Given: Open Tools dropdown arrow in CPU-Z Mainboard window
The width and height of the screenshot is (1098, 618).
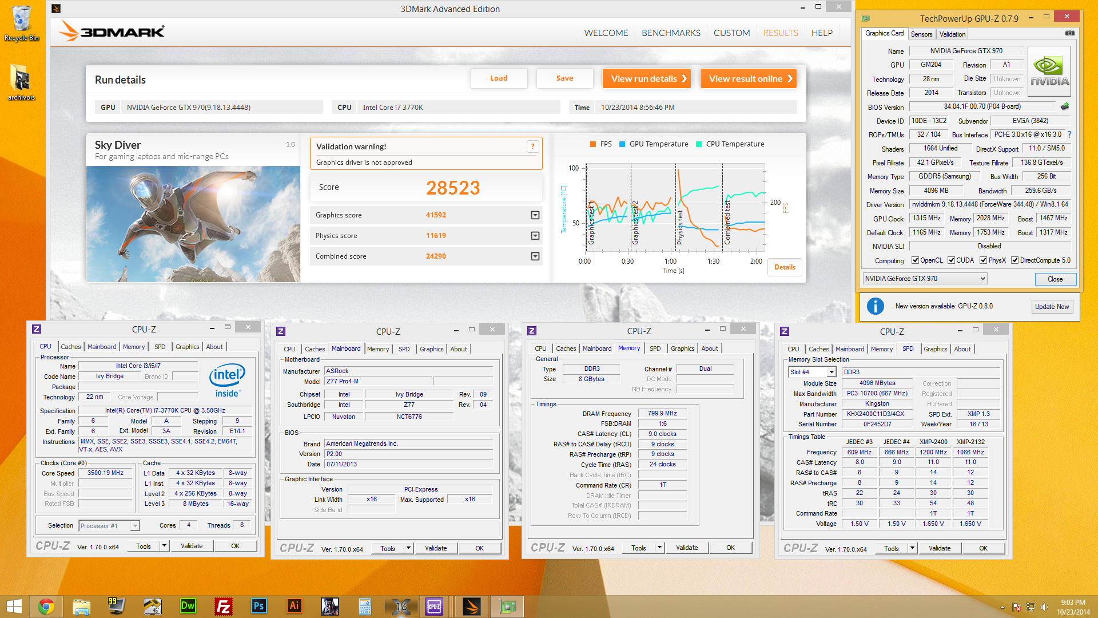Looking at the screenshot, I should click(x=408, y=548).
